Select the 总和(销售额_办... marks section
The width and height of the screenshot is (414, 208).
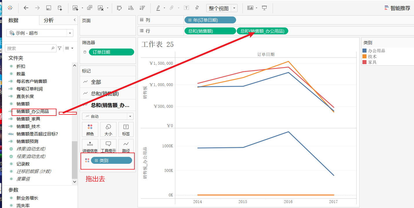coord(108,105)
